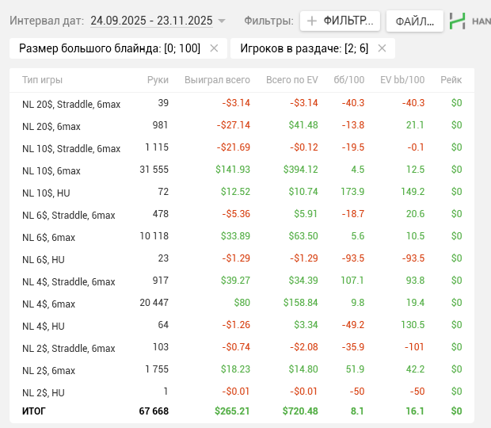
Task: Click won amount $80
Action: (x=242, y=303)
